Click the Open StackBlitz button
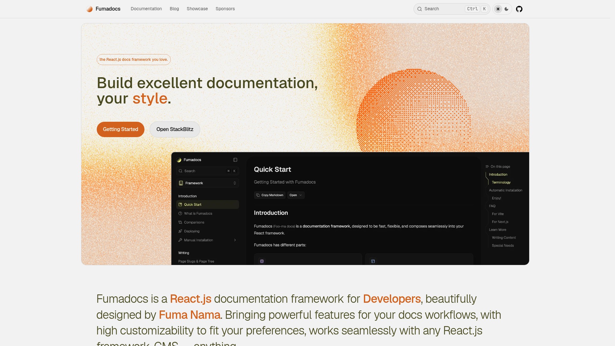Image resolution: width=615 pixels, height=346 pixels. click(x=175, y=129)
